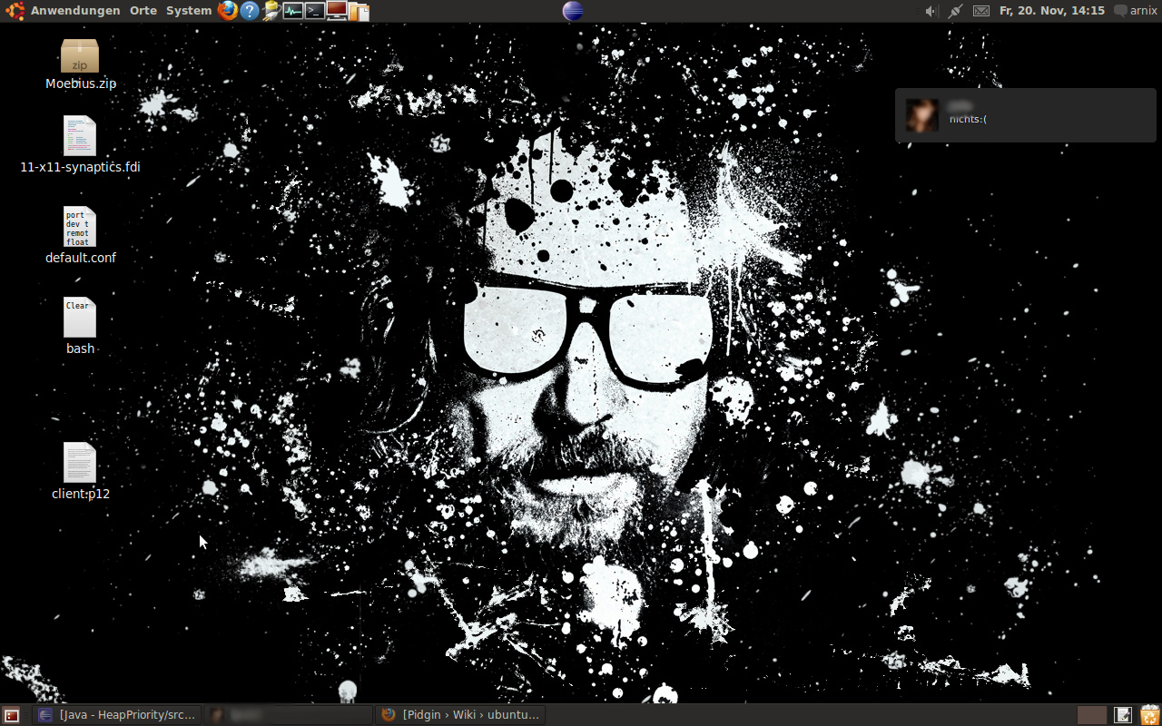The height and width of the screenshot is (726, 1162).
Task: Click the 11-x11-synaptics.fdi name label
Action: (80, 167)
